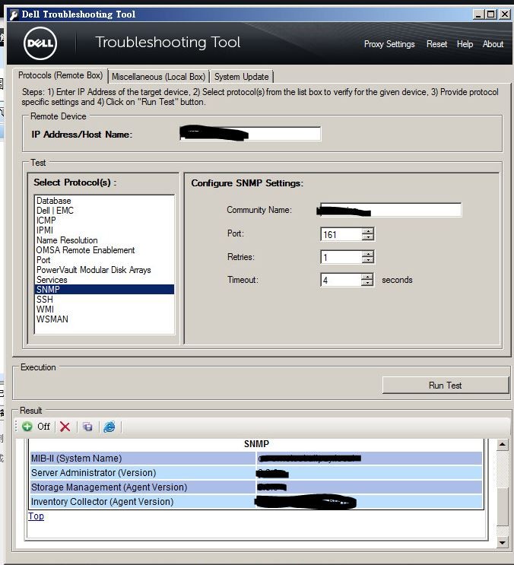Image resolution: width=514 pixels, height=565 pixels.
Task: Increase the Port value with up arrow
Action: pyautogui.click(x=368, y=231)
